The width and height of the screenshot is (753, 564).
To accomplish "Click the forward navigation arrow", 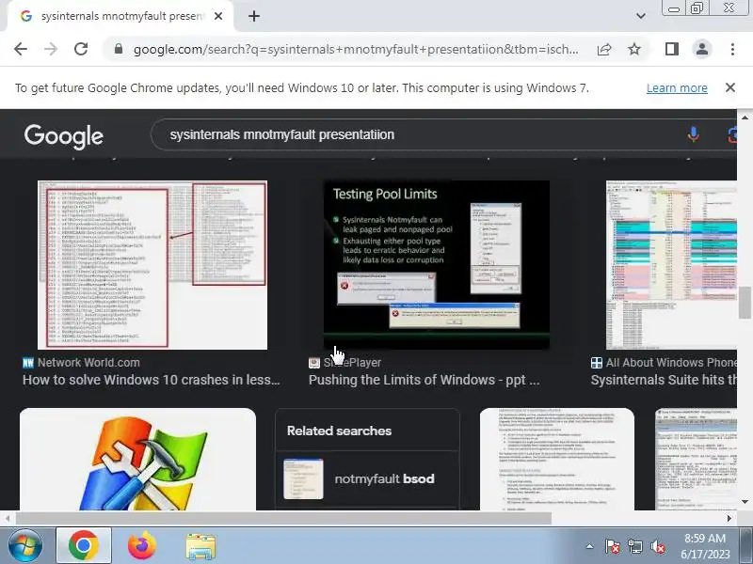I will coord(51,49).
